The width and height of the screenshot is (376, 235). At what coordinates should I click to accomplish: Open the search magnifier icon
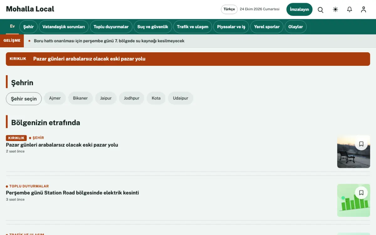(x=321, y=10)
